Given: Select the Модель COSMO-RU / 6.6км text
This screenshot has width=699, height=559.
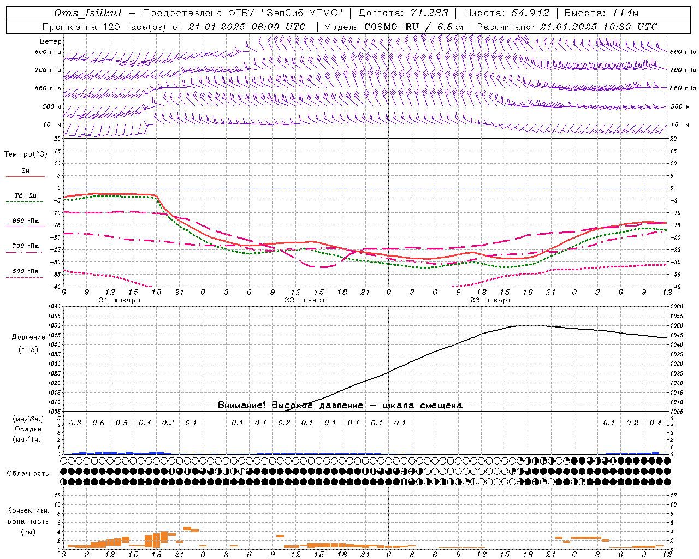Looking at the screenshot, I should (x=393, y=27).
